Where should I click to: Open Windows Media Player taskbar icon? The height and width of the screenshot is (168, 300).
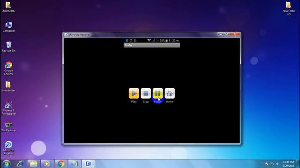pos(47,164)
